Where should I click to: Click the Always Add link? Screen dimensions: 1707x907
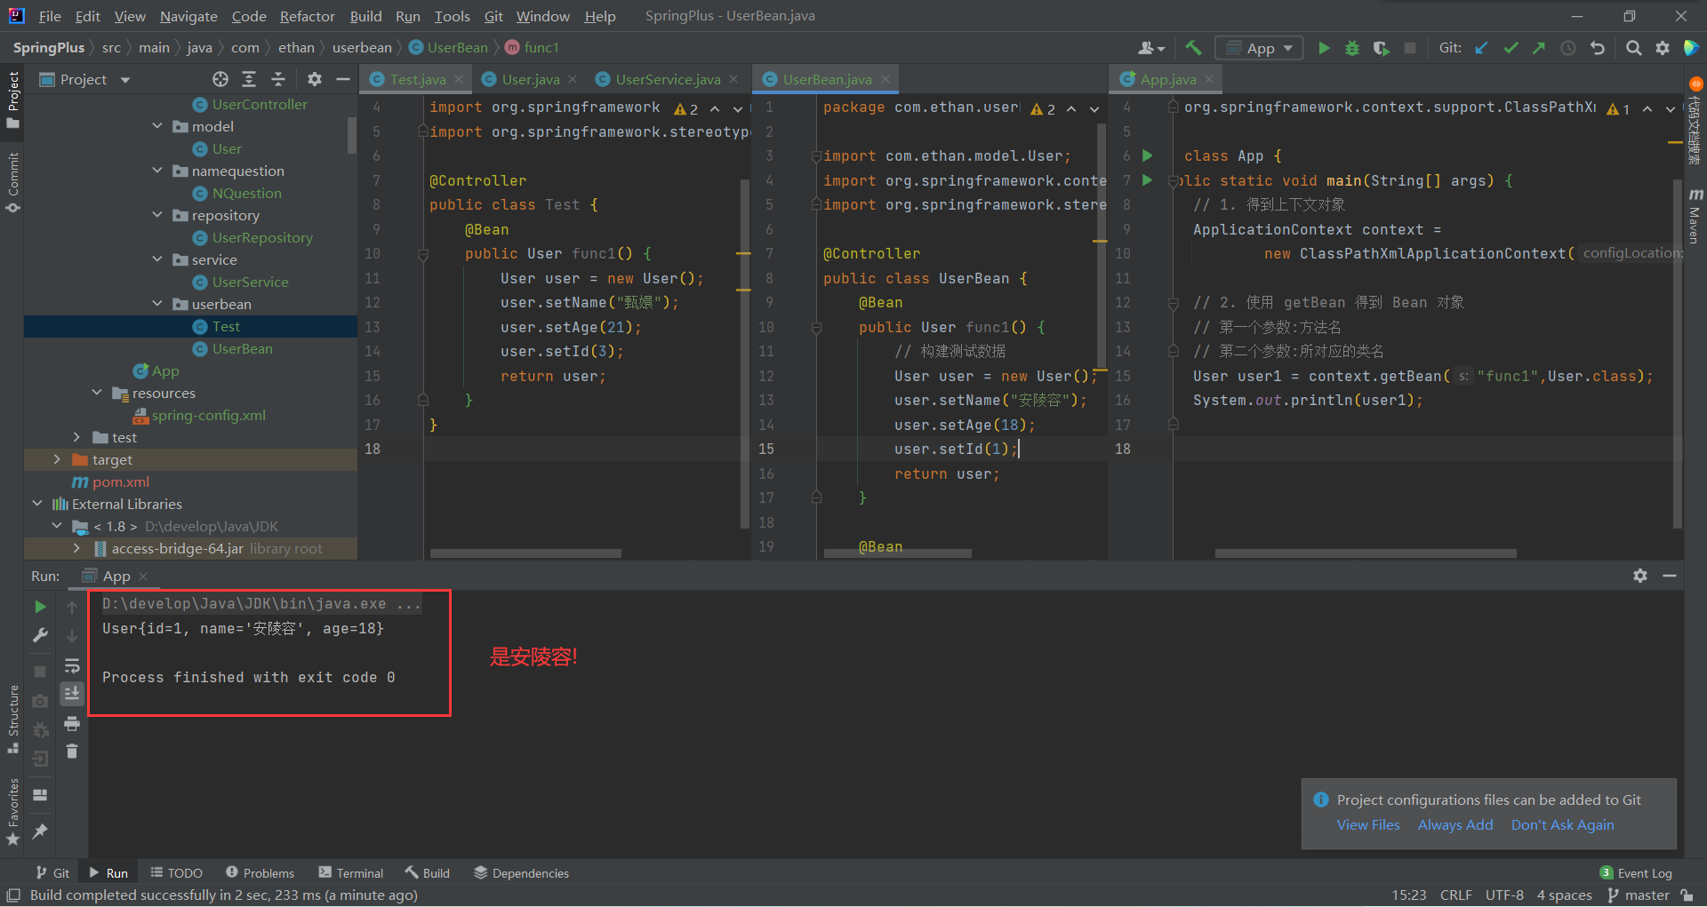[1455, 824]
